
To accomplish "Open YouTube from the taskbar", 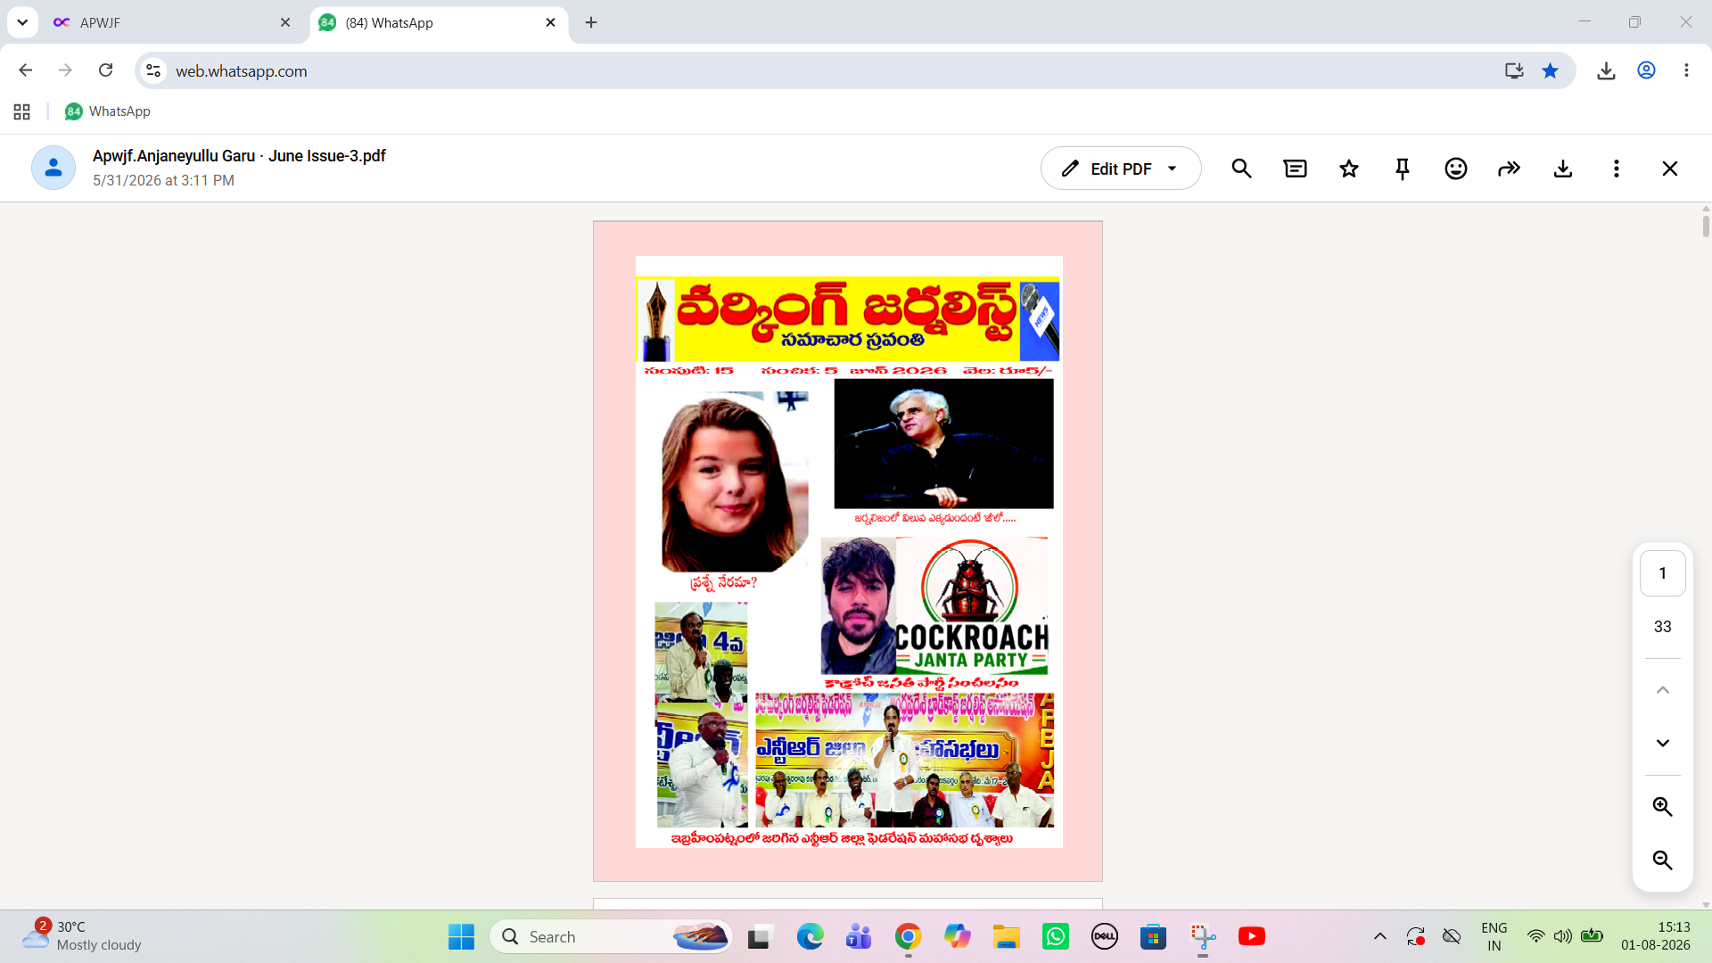I will (1251, 936).
